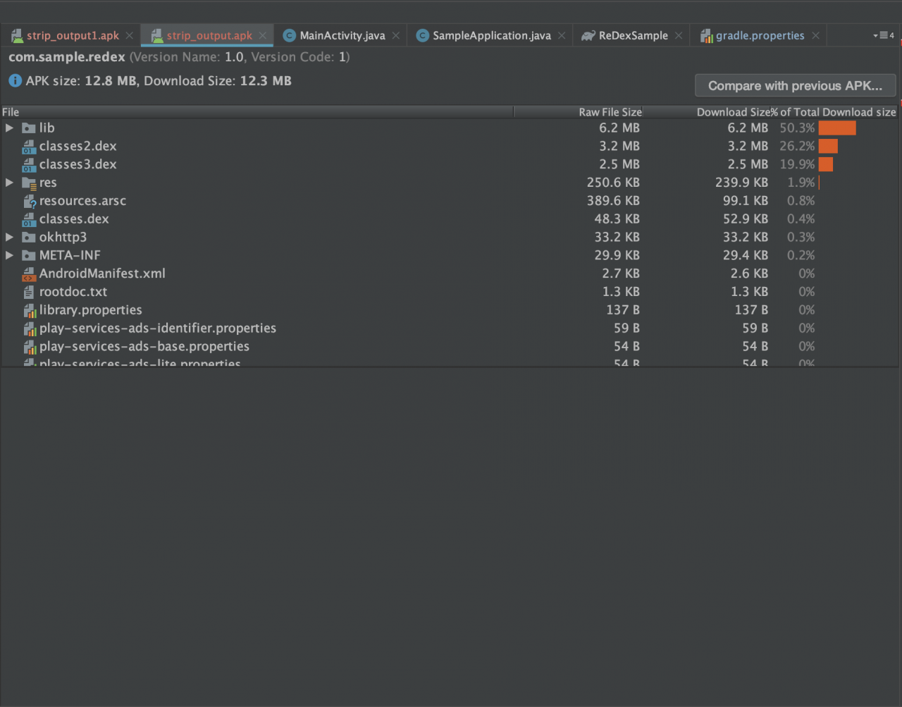Click the SampleApplication.java class icon
902x707 pixels.
422,35
